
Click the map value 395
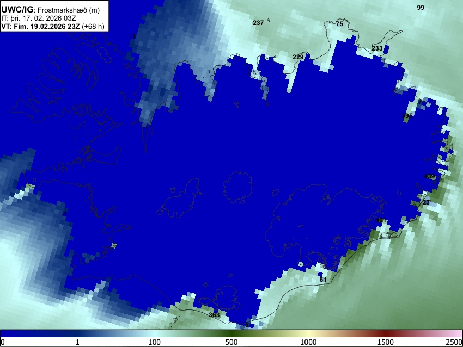407,115
